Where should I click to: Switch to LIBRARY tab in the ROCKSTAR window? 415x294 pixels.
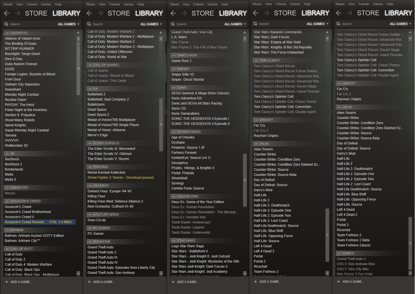pyautogui.click(x=149, y=13)
